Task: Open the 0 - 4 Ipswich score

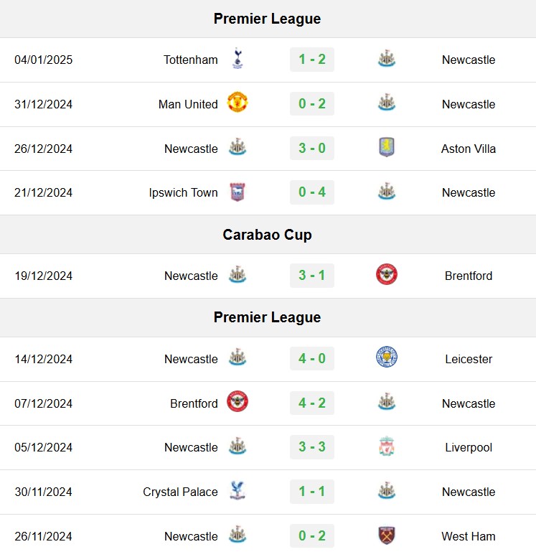Action: click(x=312, y=192)
